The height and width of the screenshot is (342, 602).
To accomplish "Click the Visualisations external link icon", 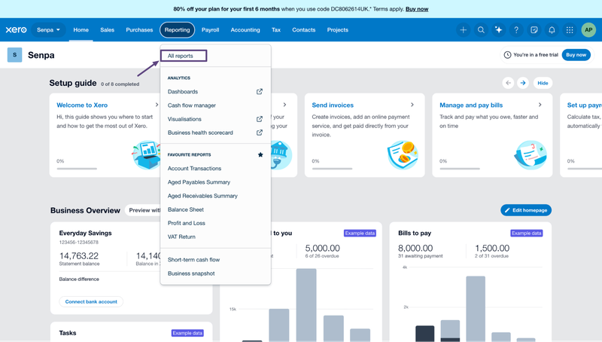I will pyautogui.click(x=260, y=119).
